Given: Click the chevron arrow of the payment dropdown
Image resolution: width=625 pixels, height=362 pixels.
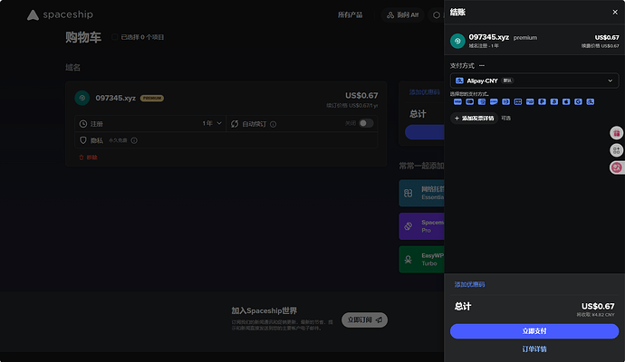Looking at the screenshot, I should pyautogui.click(x=610, y=81).
